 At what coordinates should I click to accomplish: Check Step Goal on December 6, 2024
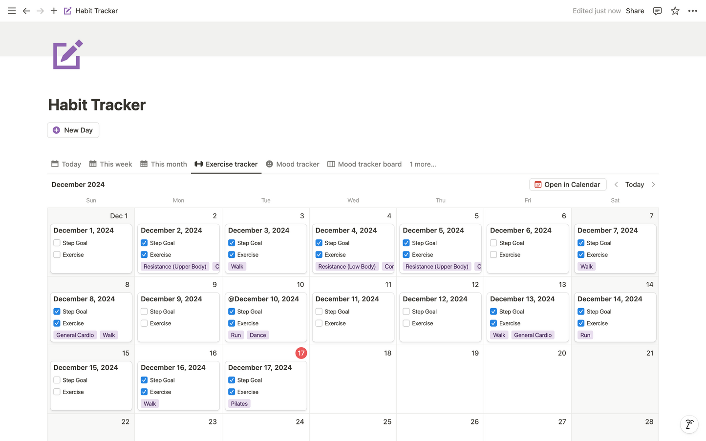click(x=493, y=243)
